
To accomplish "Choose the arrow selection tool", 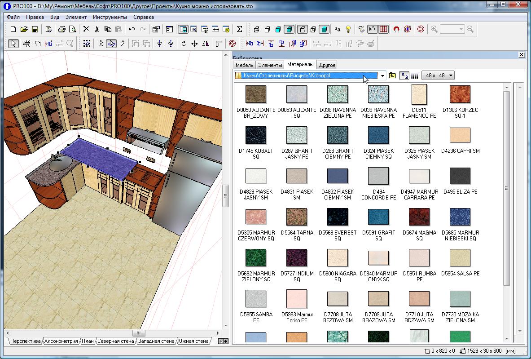I will 13,44.
